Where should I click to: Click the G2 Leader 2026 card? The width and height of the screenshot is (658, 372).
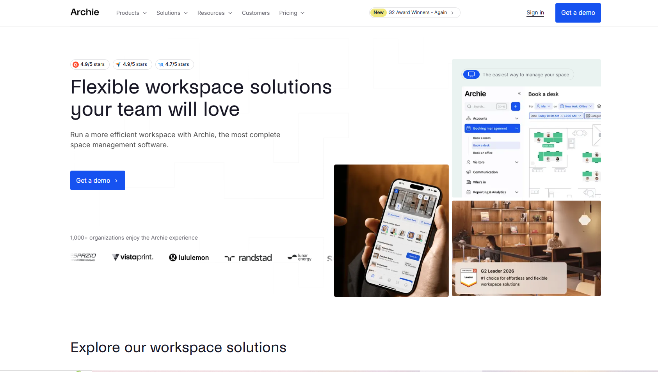[510, 278]
